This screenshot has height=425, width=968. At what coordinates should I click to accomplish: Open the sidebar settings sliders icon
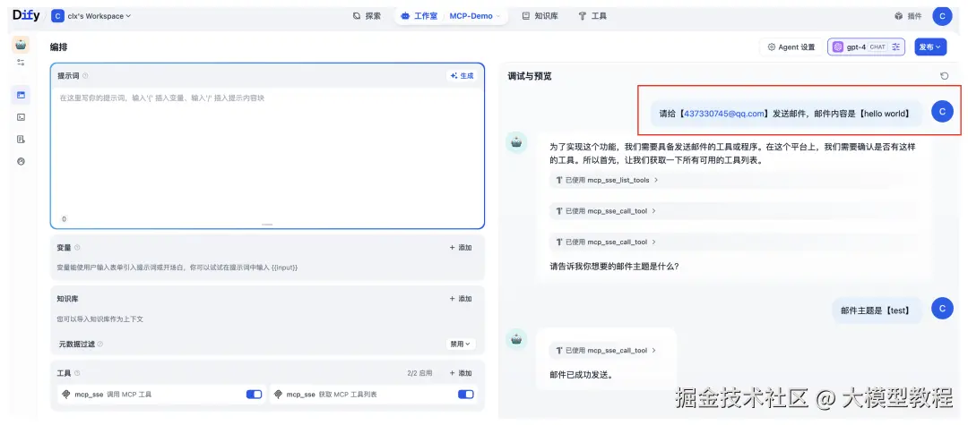pos(21,63)
